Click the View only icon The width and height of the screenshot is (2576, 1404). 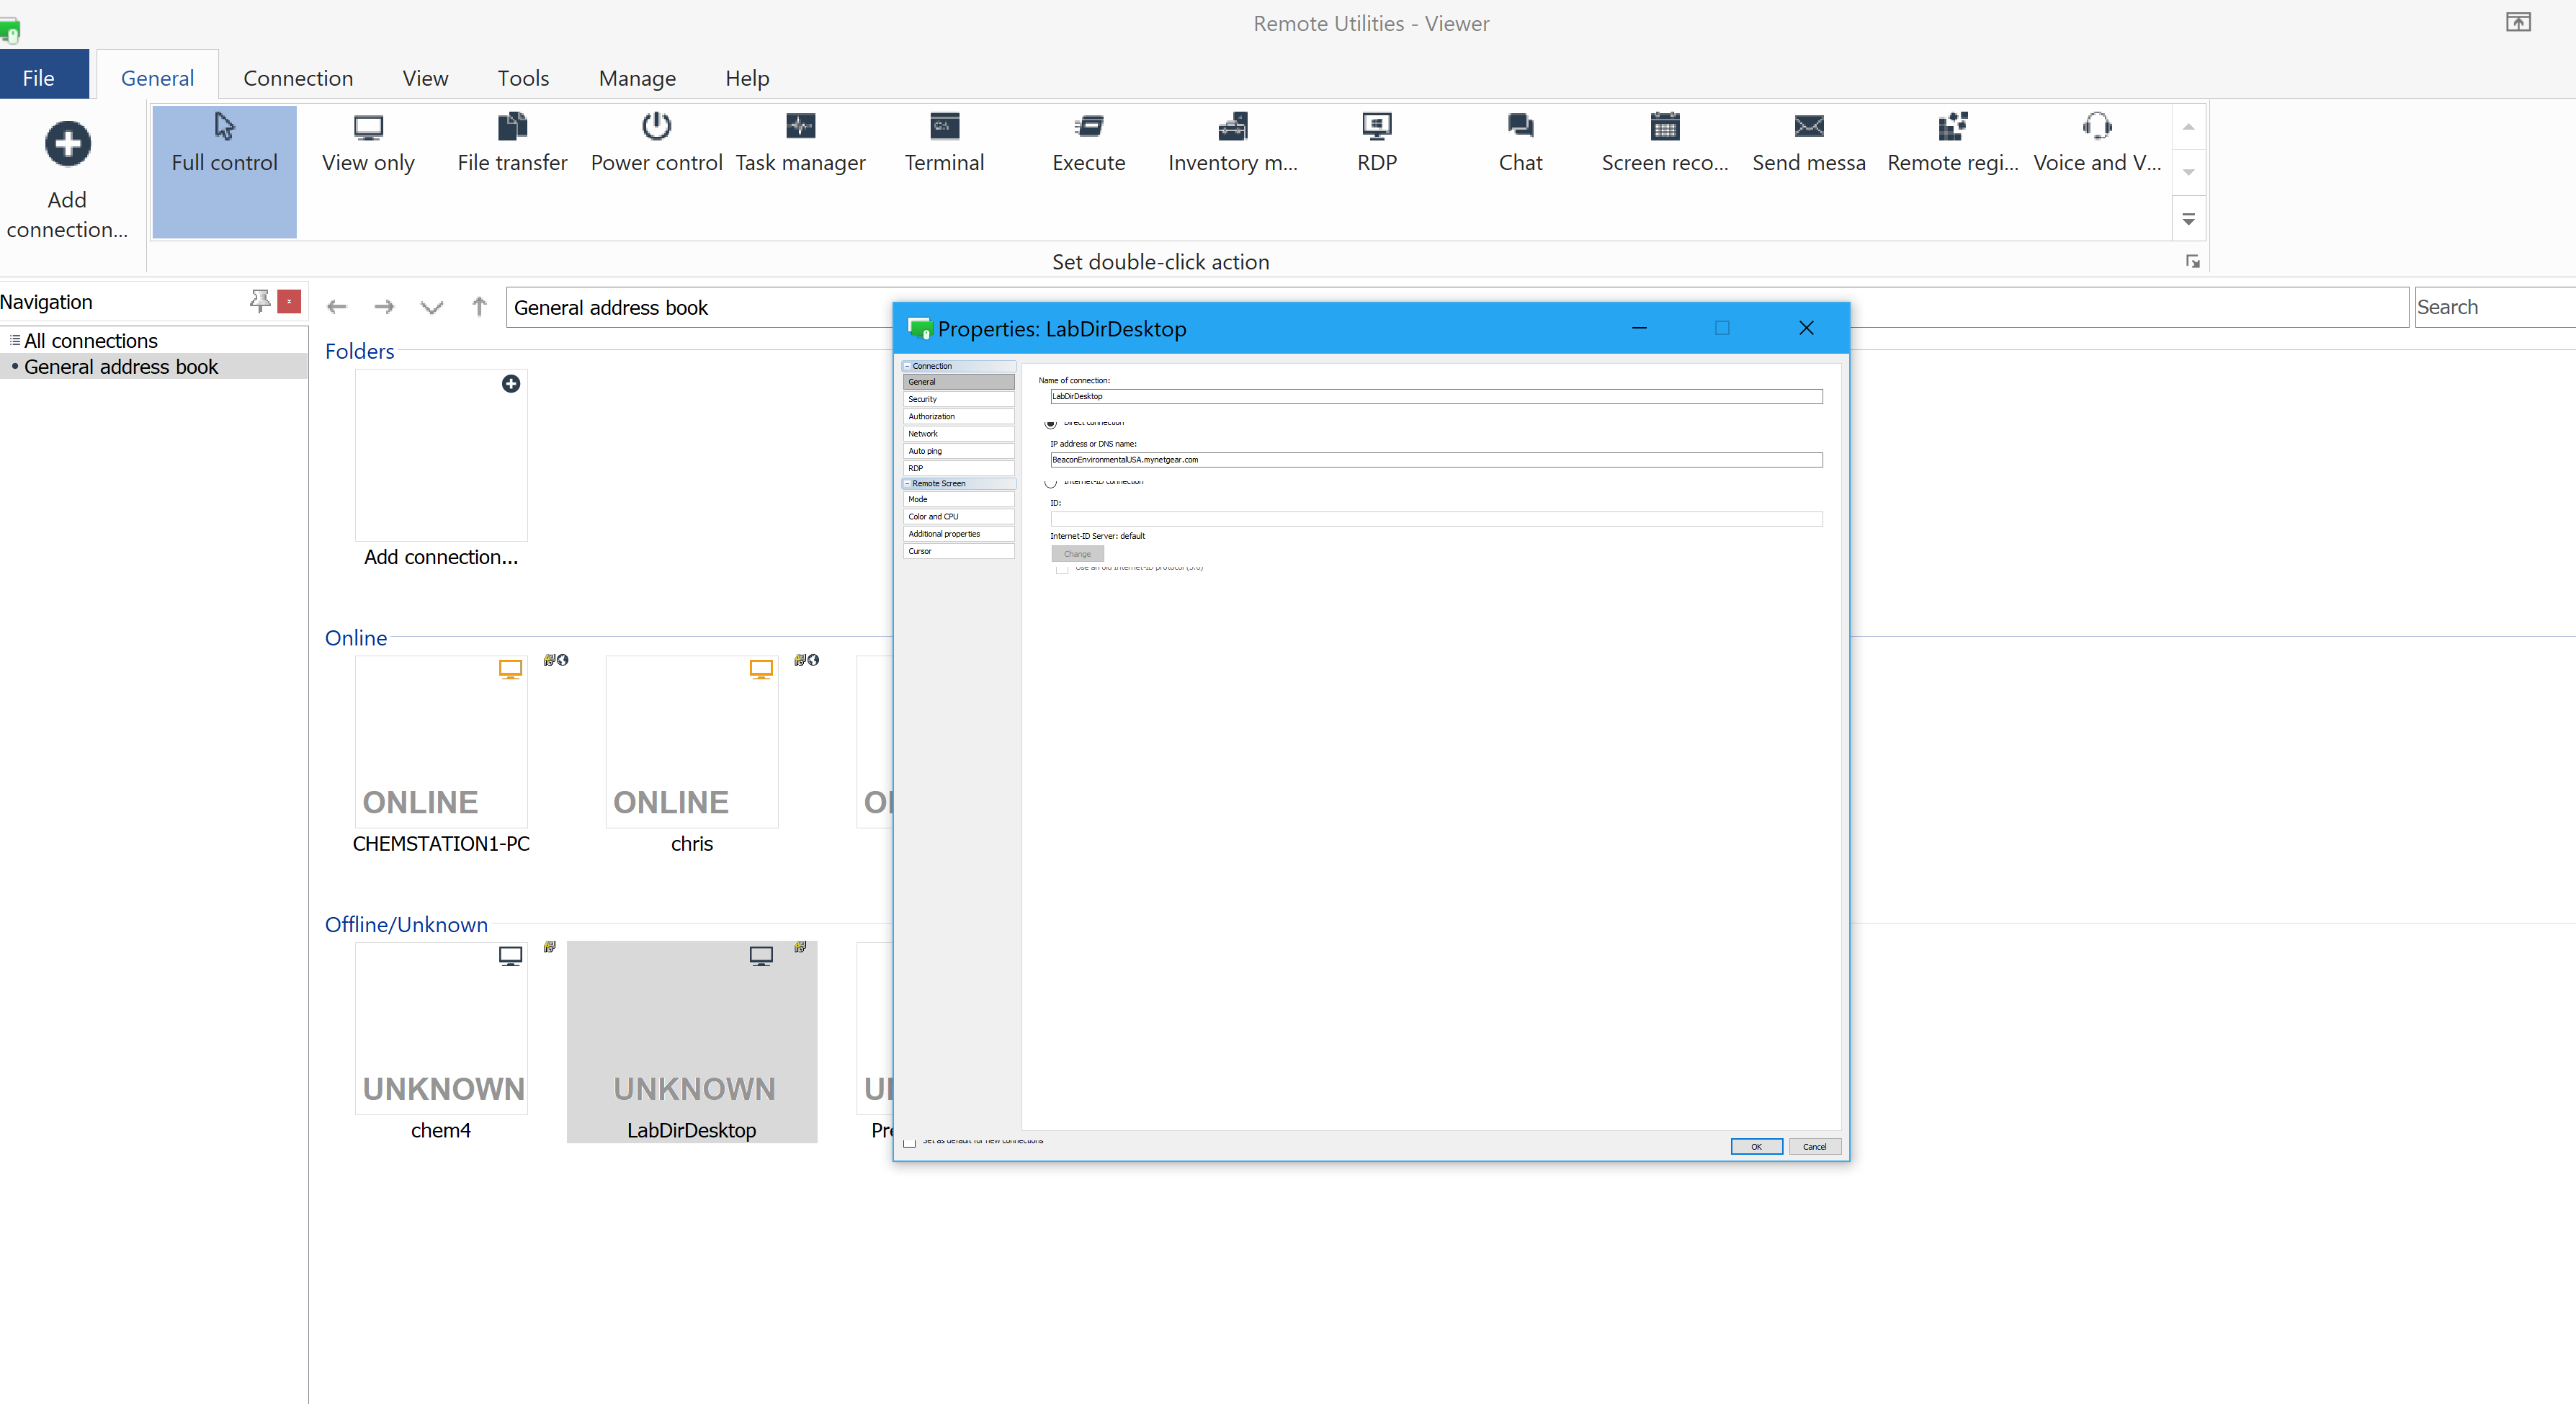pos(368,127)
